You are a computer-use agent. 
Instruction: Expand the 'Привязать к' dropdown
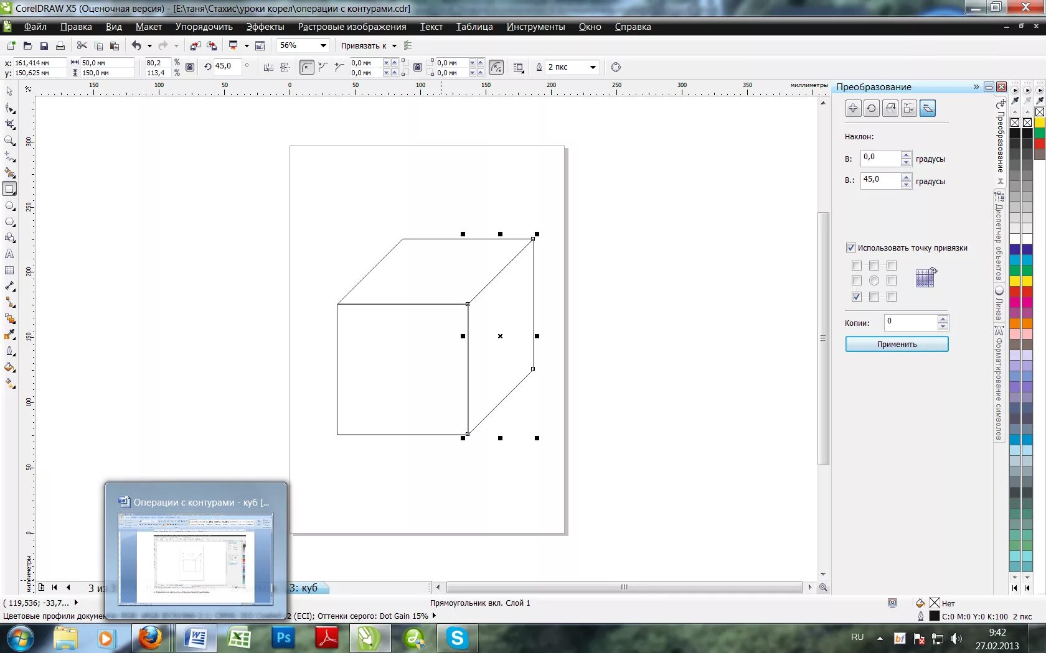[394, 45]
